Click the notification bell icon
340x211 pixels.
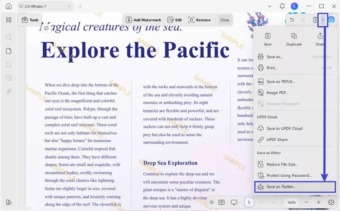coord(282,6)
